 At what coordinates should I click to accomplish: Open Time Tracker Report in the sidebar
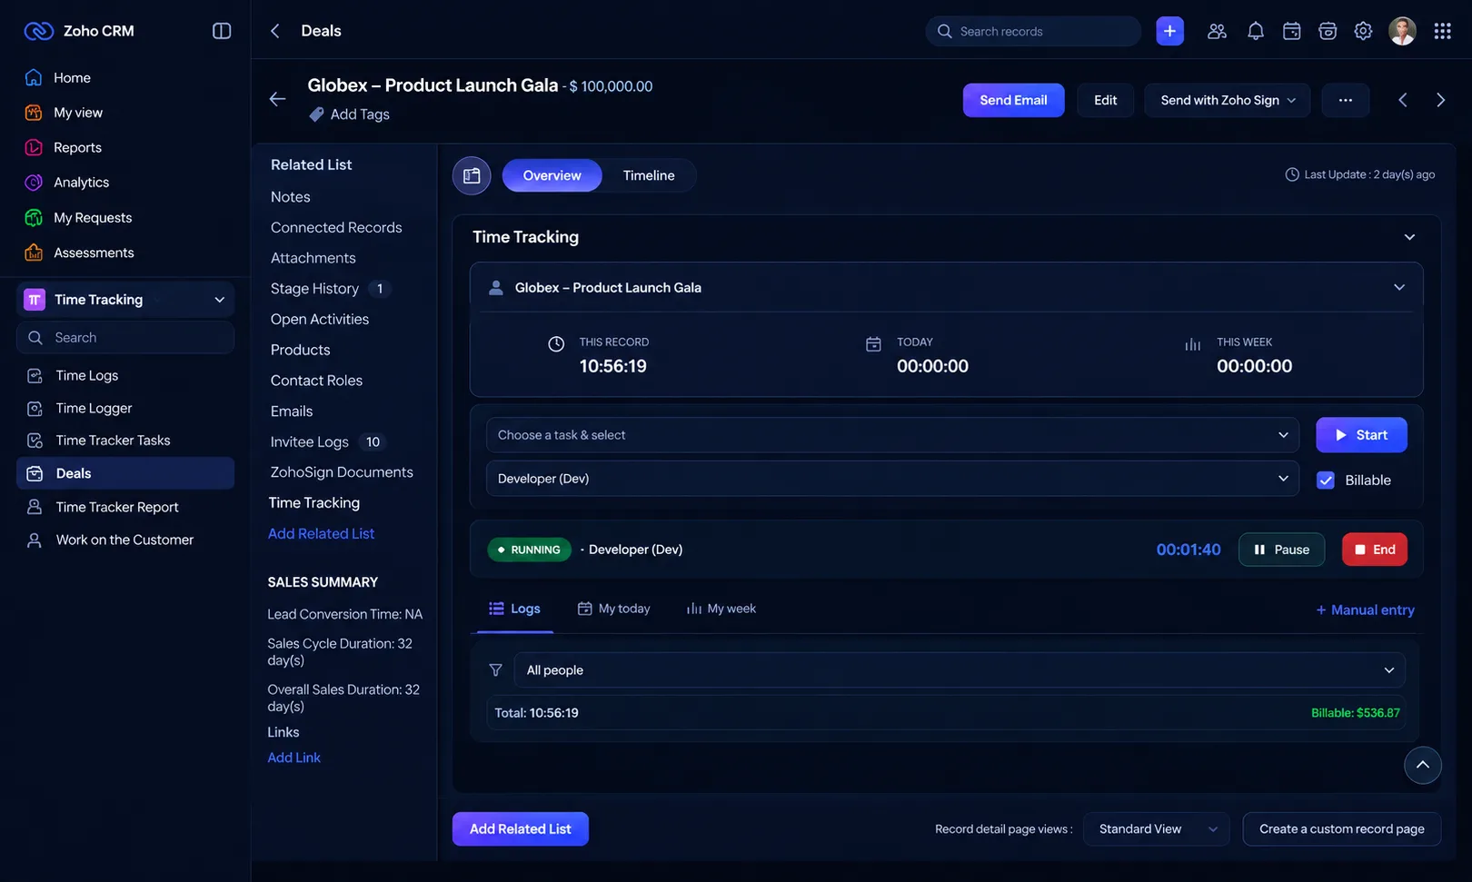117,507
